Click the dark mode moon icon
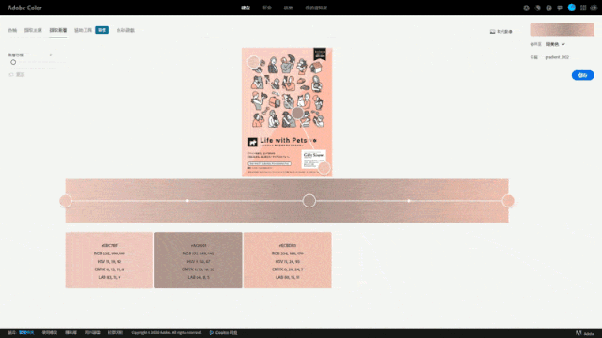This screenshot has width=602, height=338. pyautogui.click(x=537, y=8)
